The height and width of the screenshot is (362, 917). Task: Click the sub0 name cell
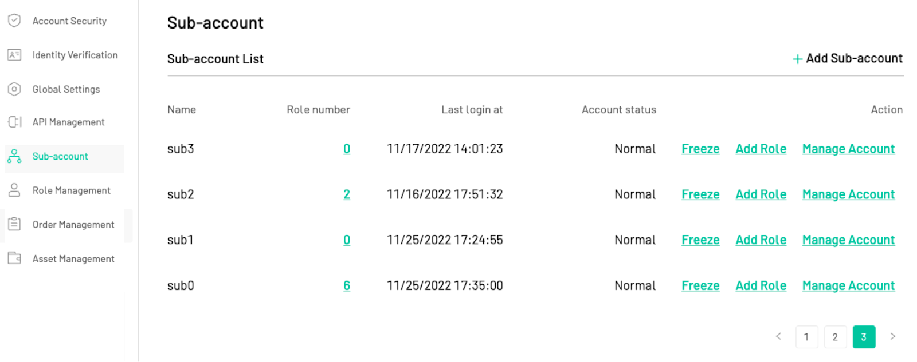181,285
